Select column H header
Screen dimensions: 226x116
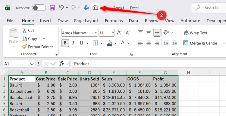(x=188, y=73)
